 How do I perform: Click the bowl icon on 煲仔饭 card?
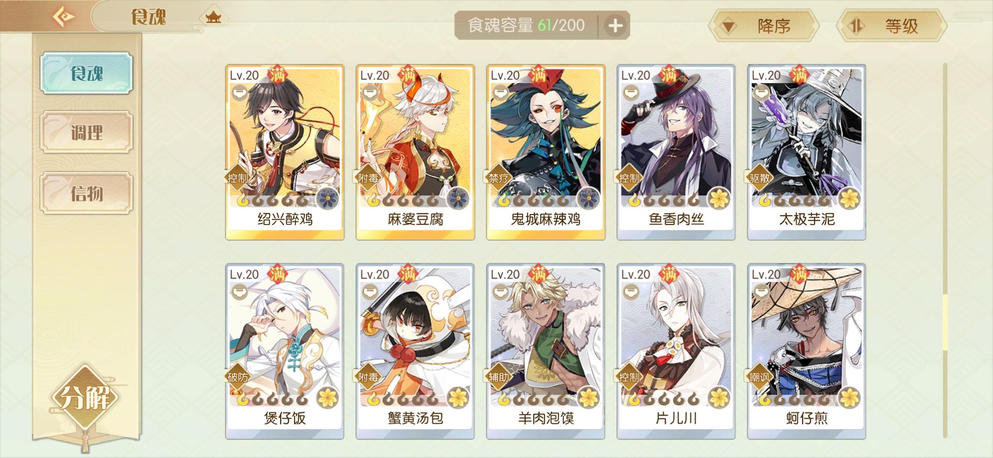[x=239, y=292]
